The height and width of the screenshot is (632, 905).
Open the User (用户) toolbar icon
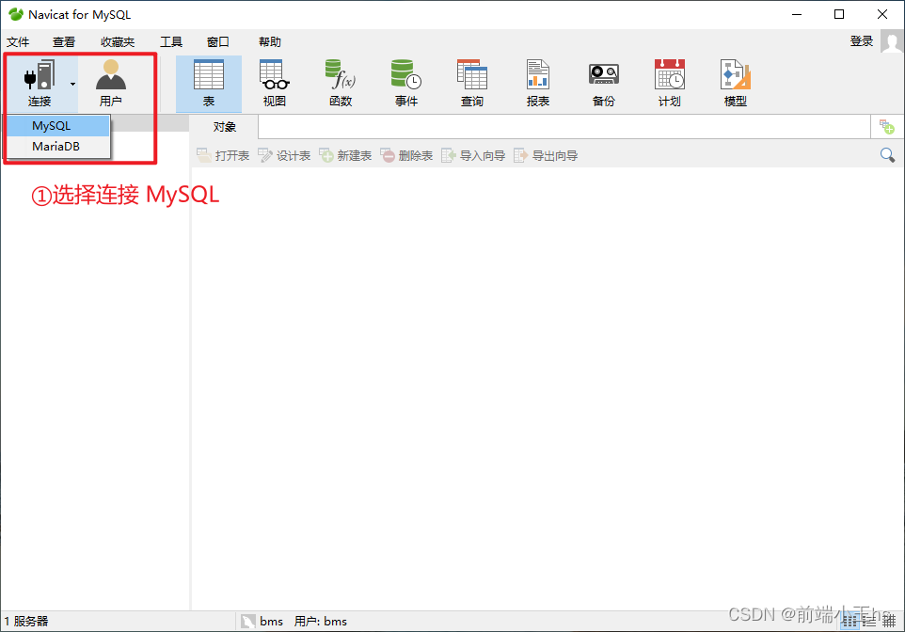(111, 84)
